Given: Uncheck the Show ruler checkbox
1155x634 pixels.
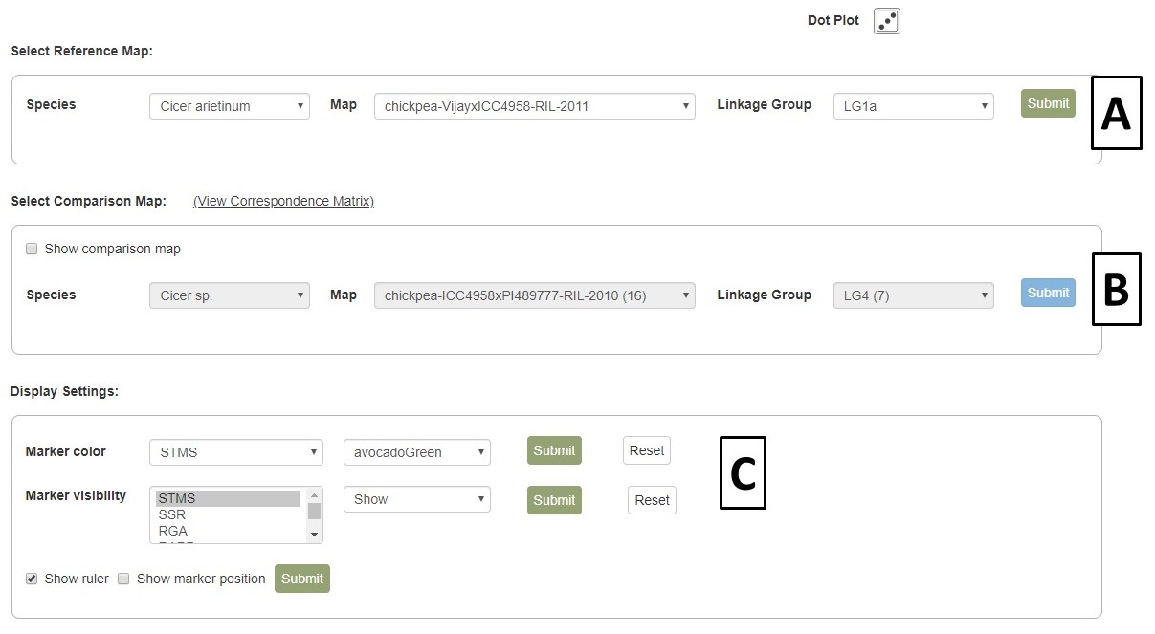Looking at the screenshot, I should 32,579.
